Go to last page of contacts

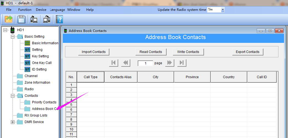182,63
